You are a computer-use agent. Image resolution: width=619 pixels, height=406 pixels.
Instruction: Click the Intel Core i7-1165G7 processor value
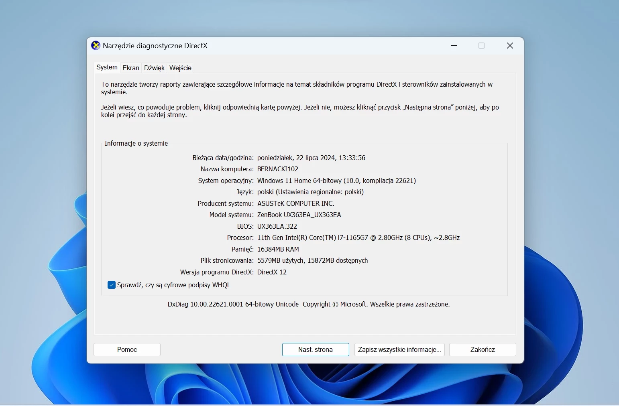[x=358, y=238]
